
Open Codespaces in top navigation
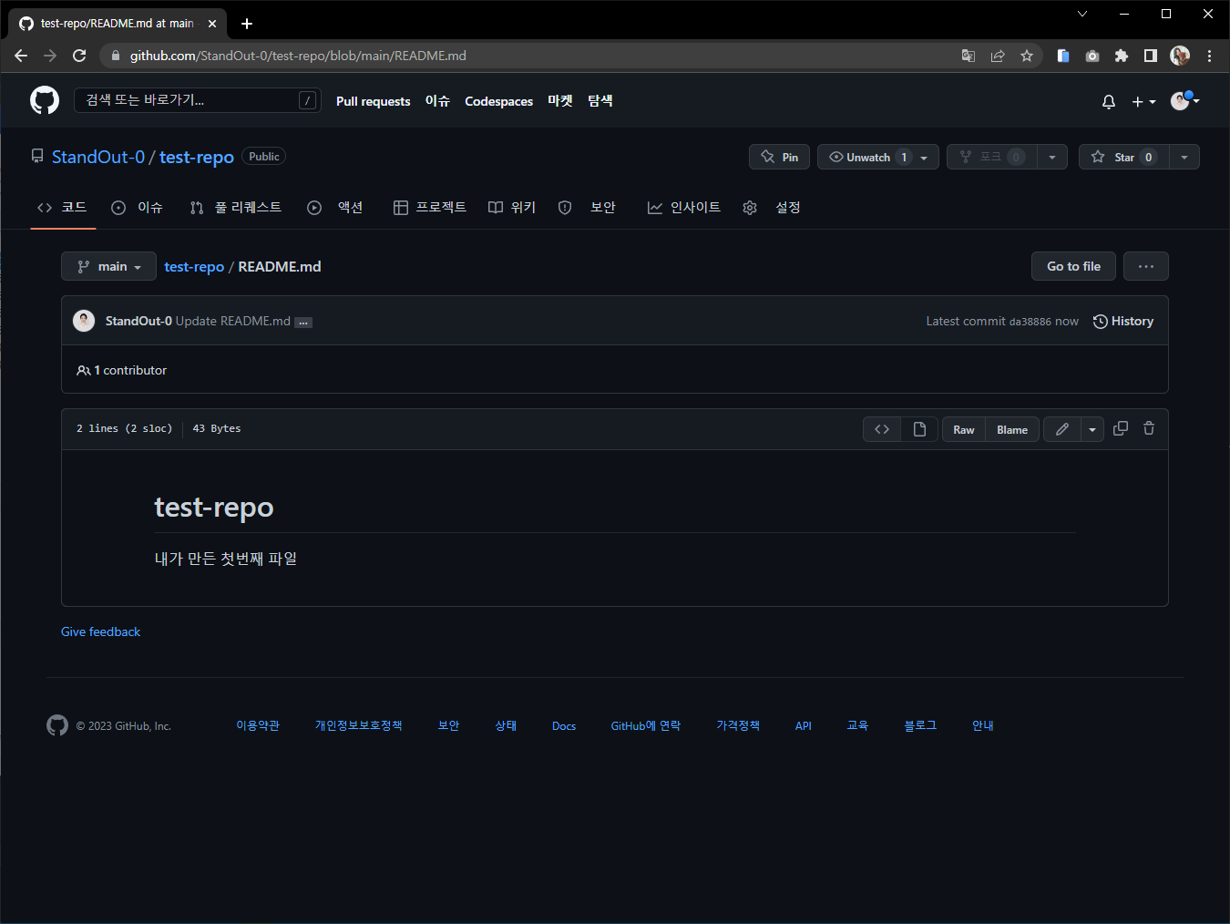coord(498,101)
